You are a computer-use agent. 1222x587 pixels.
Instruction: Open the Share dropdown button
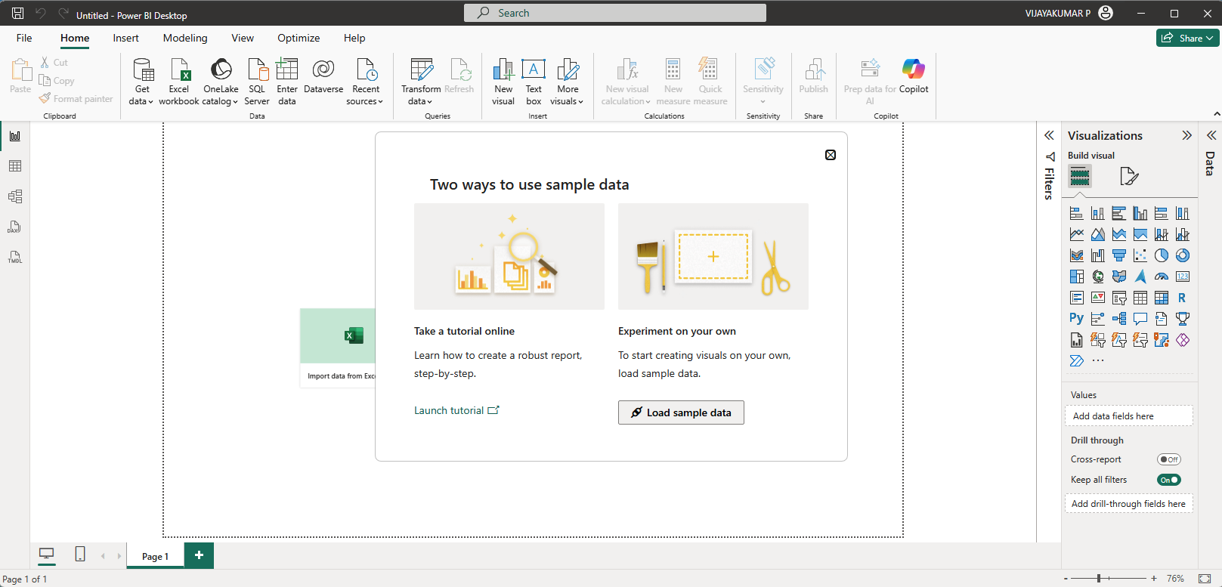pos(1187,38)
